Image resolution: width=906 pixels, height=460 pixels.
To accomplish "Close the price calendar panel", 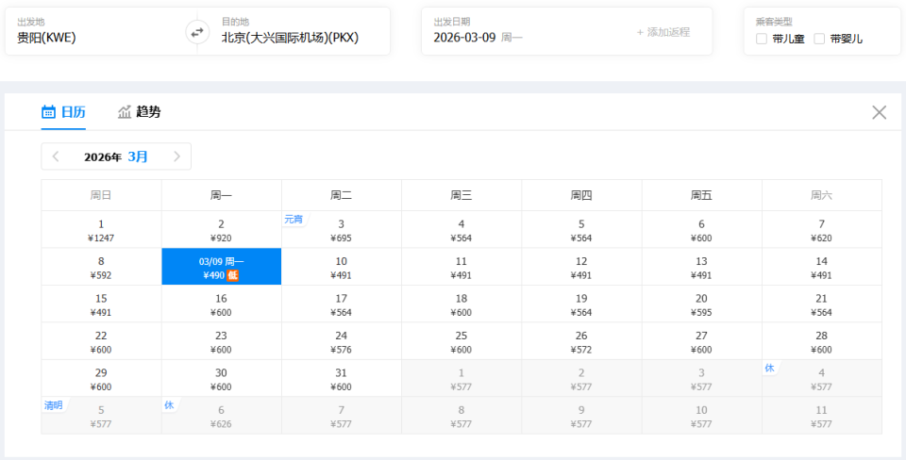I will pos(879,112).
